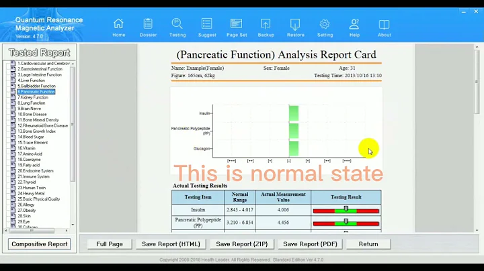Click the Glucagon bar in chart
Screen dimensions: 484x271
[294, 149]
